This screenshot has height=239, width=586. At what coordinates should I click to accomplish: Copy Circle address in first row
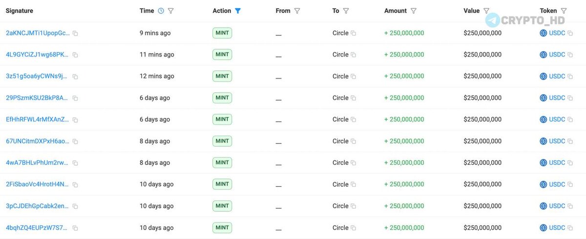353,34
